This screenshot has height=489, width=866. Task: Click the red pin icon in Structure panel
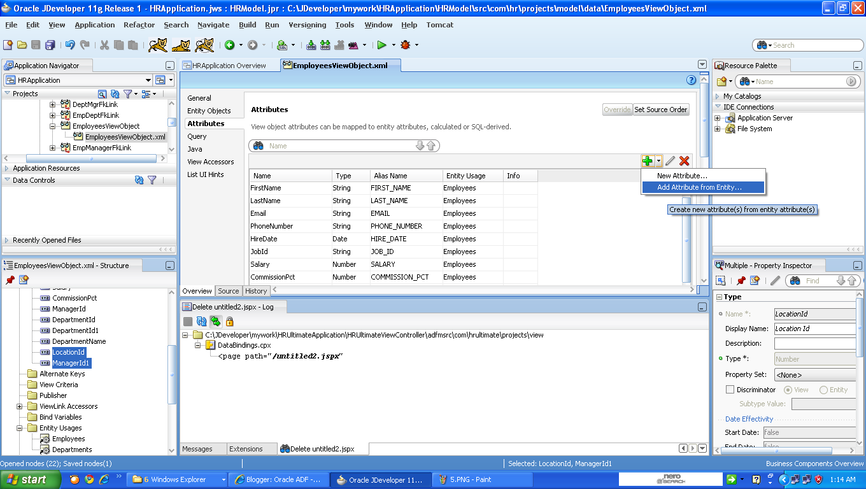click(10, 280)
